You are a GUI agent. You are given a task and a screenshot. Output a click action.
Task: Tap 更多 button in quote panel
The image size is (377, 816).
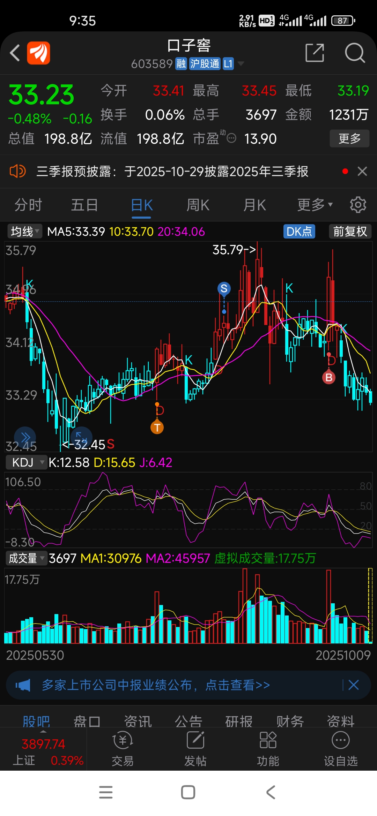[349, 138]
